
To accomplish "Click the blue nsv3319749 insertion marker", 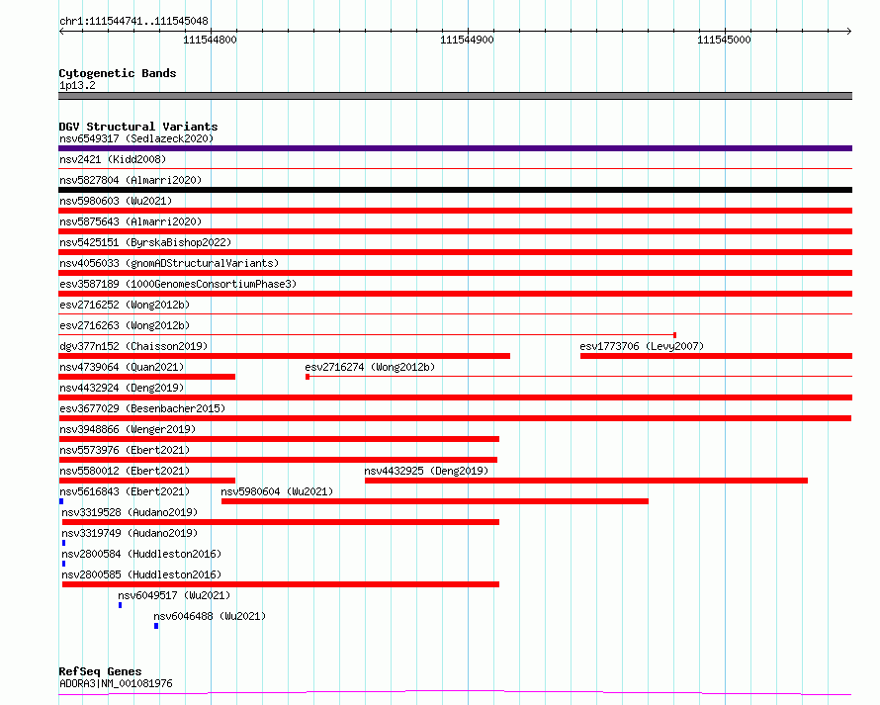I will click(x=63, y=543).
